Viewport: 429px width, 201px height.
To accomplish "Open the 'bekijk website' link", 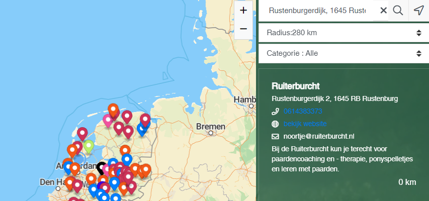I will (305, 124).
